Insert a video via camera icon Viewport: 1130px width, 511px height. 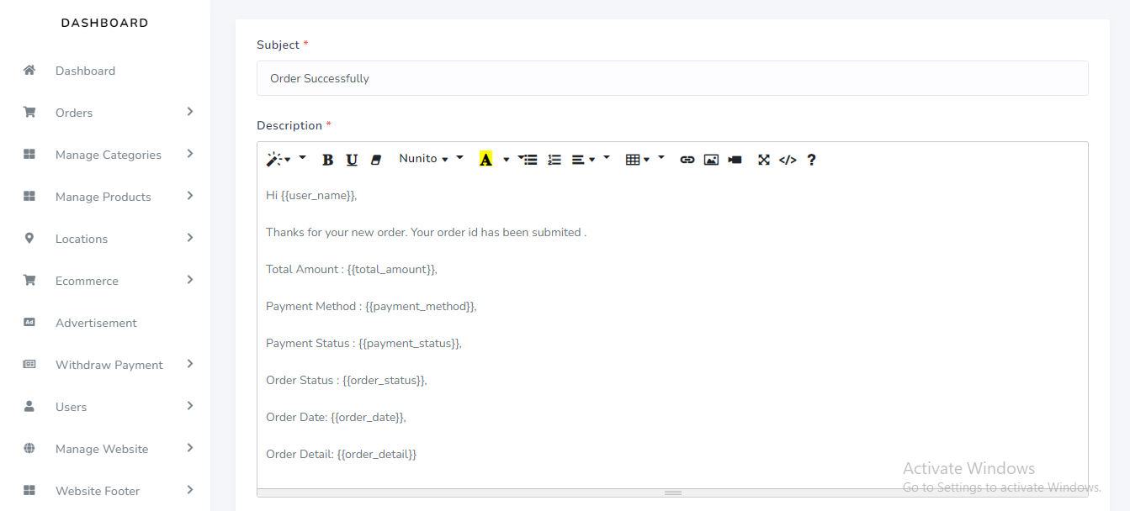[735, 160]
